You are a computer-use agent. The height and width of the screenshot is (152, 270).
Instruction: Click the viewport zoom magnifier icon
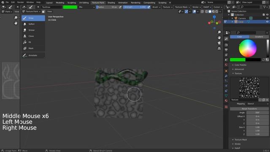[x=219, y=32]
